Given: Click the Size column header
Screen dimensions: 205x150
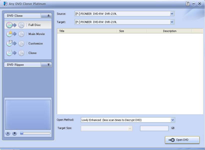Looking at the screenshot, I should [132, 31].
